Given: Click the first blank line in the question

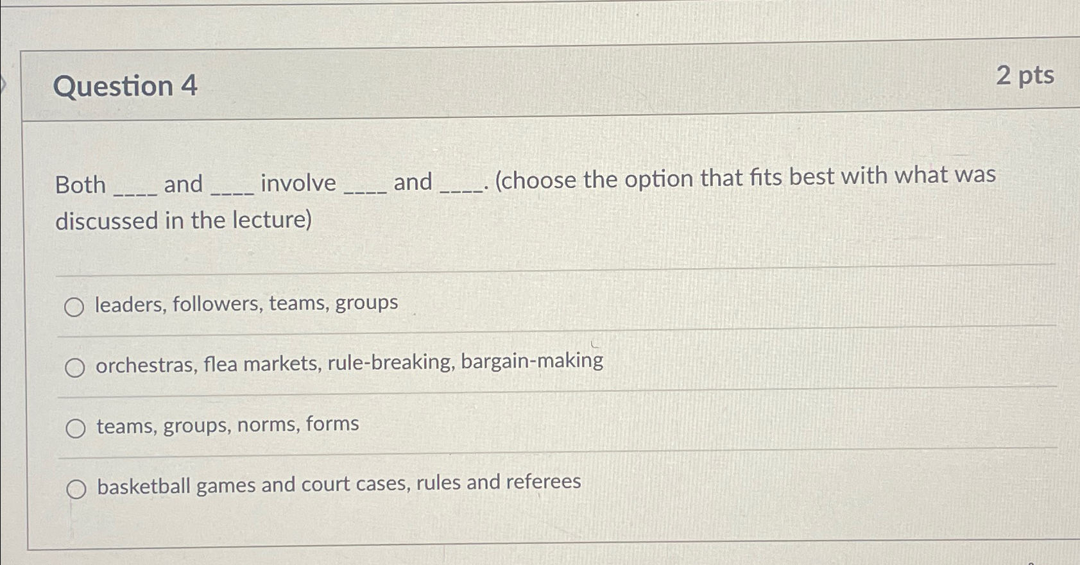Looking at the screenshot, I should [x=135, y=187].
